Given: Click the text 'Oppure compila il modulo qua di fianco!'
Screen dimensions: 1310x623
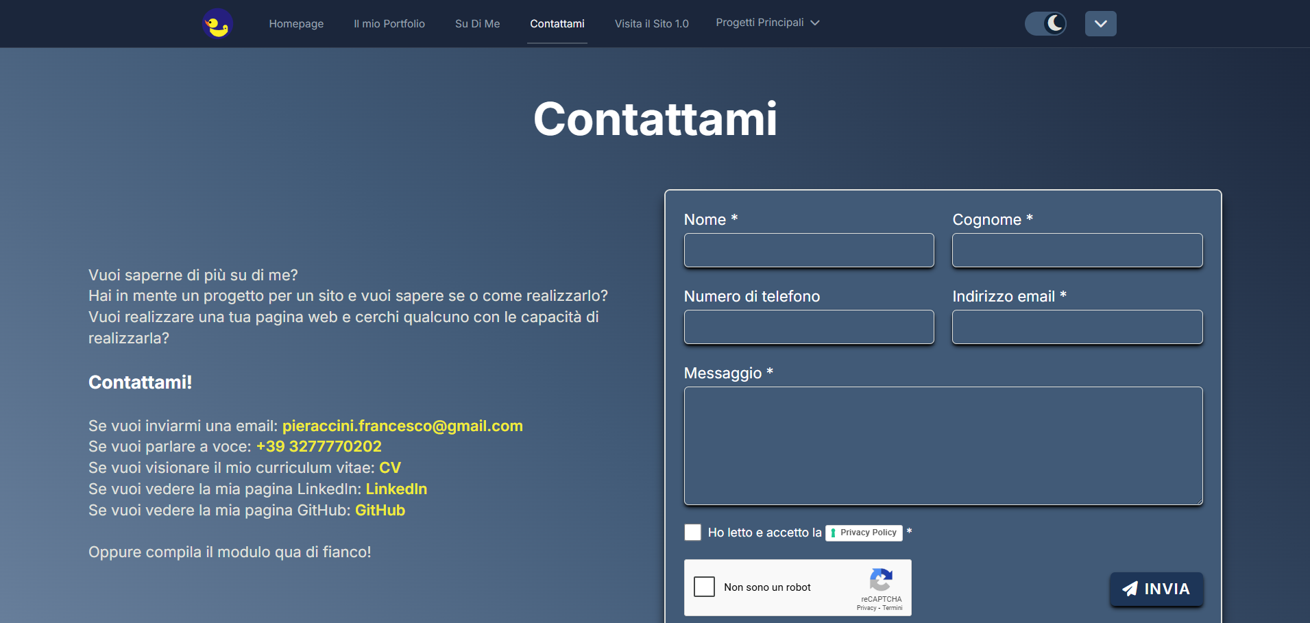Looking at the screenshot, I should pos(230,552).
